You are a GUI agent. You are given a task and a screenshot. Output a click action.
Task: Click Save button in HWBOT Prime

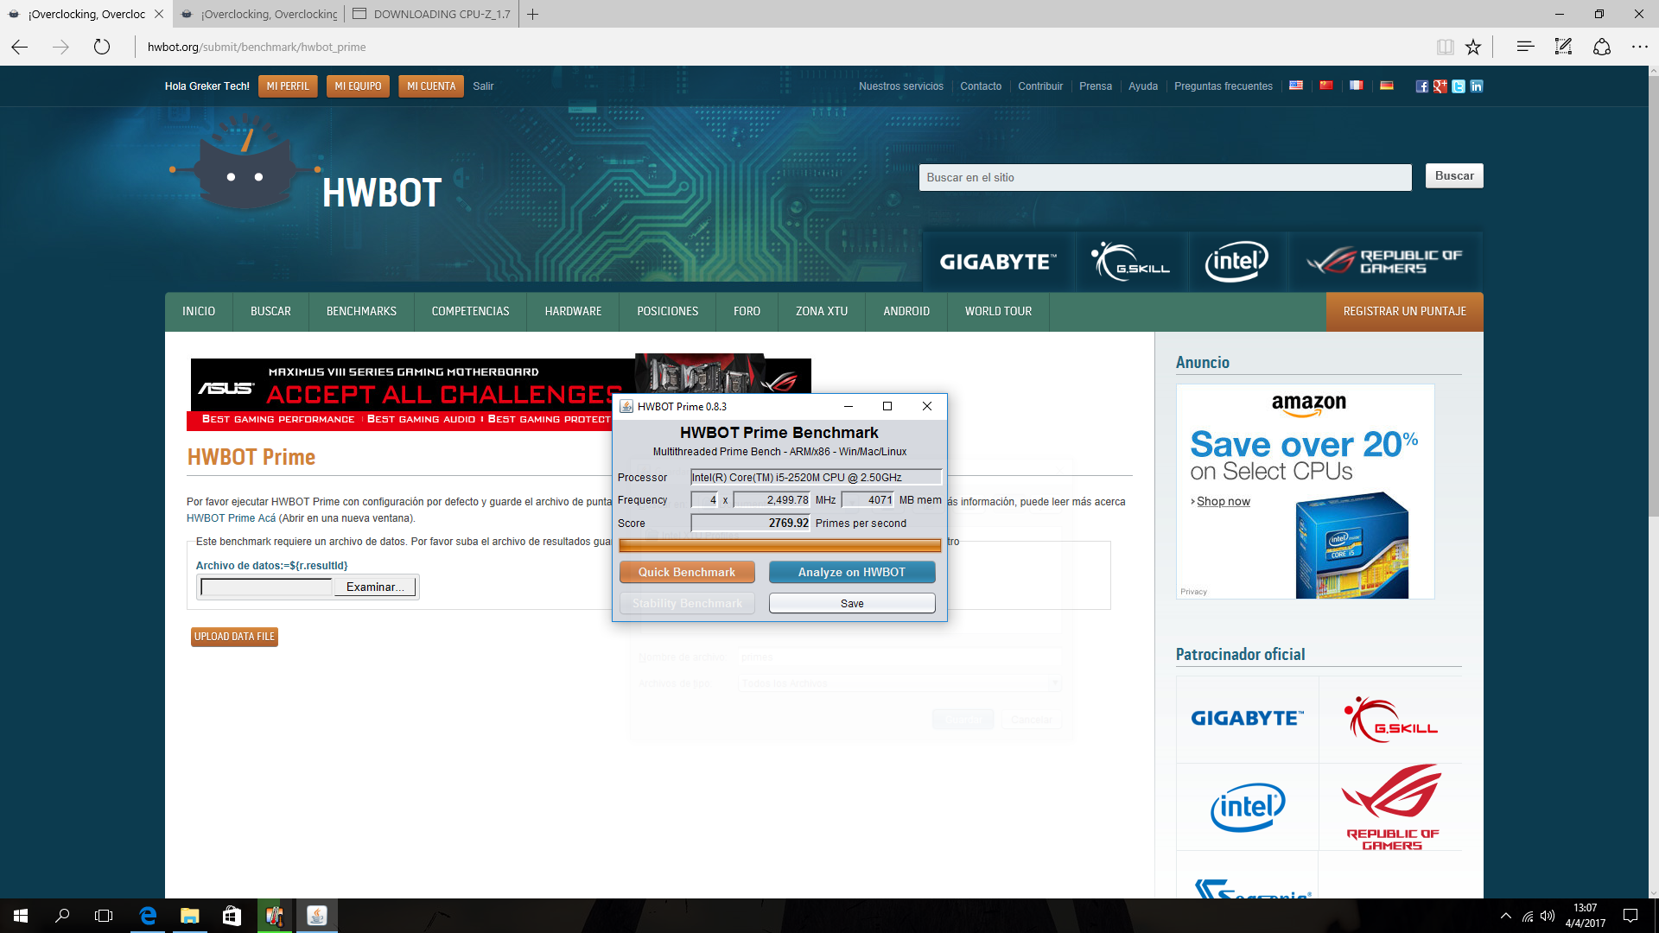852,603
